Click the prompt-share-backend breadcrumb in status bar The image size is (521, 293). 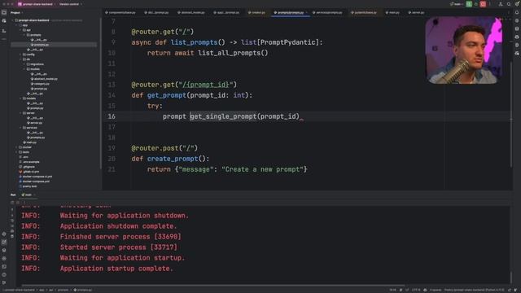tap(20, 290)
